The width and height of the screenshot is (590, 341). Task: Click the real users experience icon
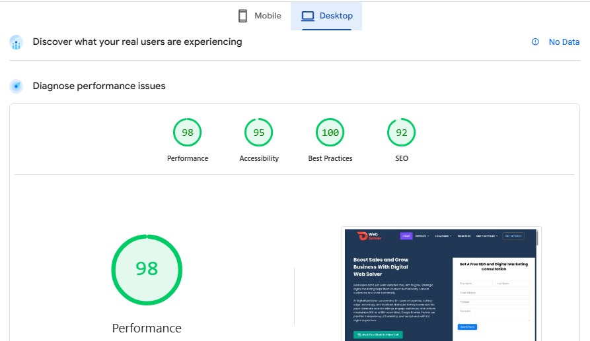(17, 42)
